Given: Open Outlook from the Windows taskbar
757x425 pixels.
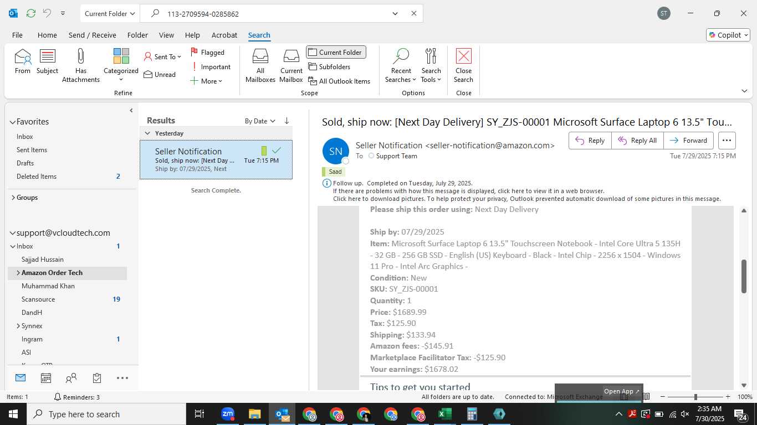Looking at the screenshot, I should pos(282,414).
